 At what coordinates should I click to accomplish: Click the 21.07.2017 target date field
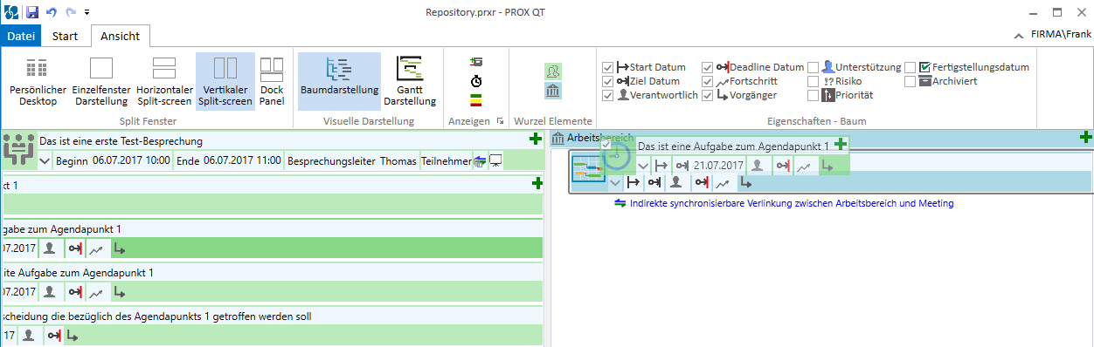[x=718, y=166]
